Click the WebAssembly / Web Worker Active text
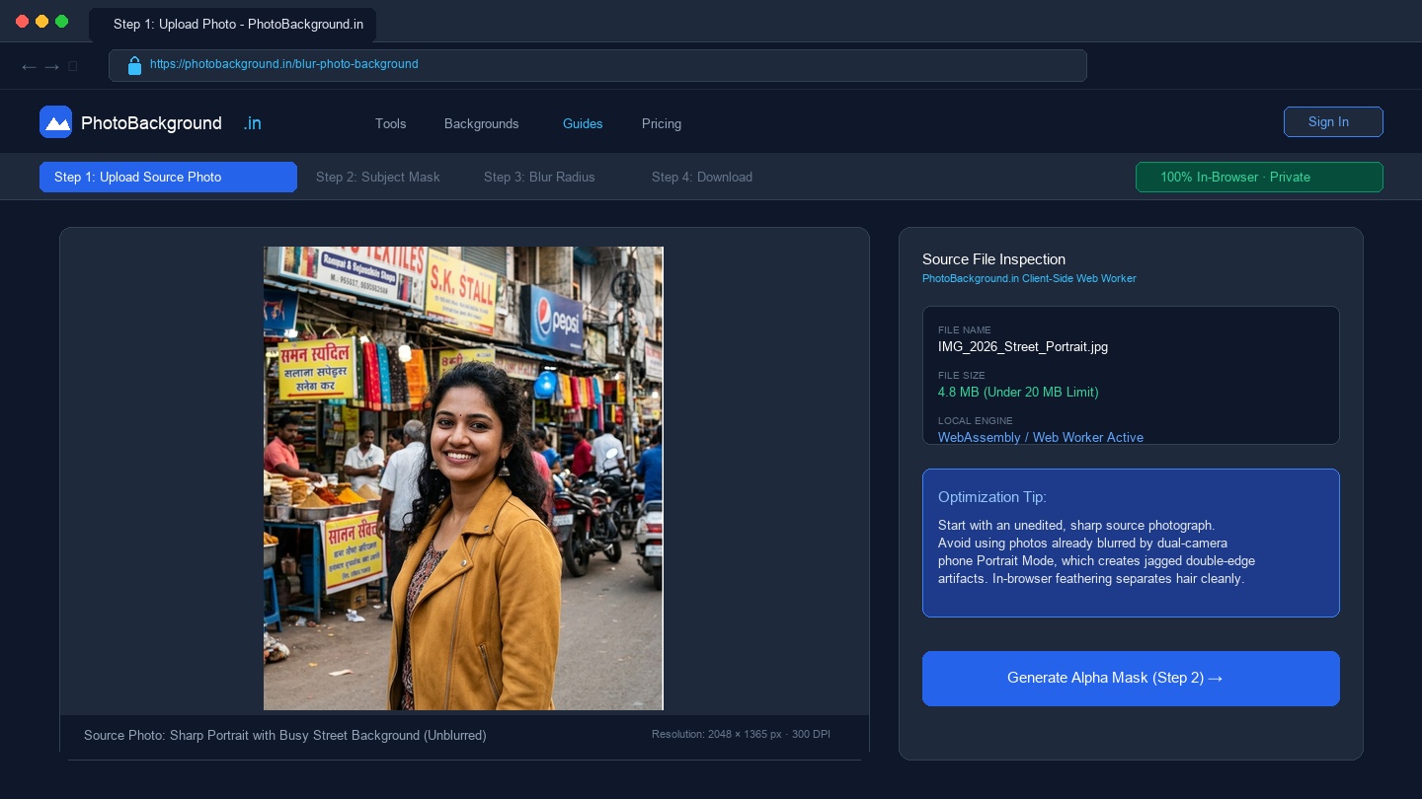The height and width of the screenshot is (799, 1422). (1041, 437)
